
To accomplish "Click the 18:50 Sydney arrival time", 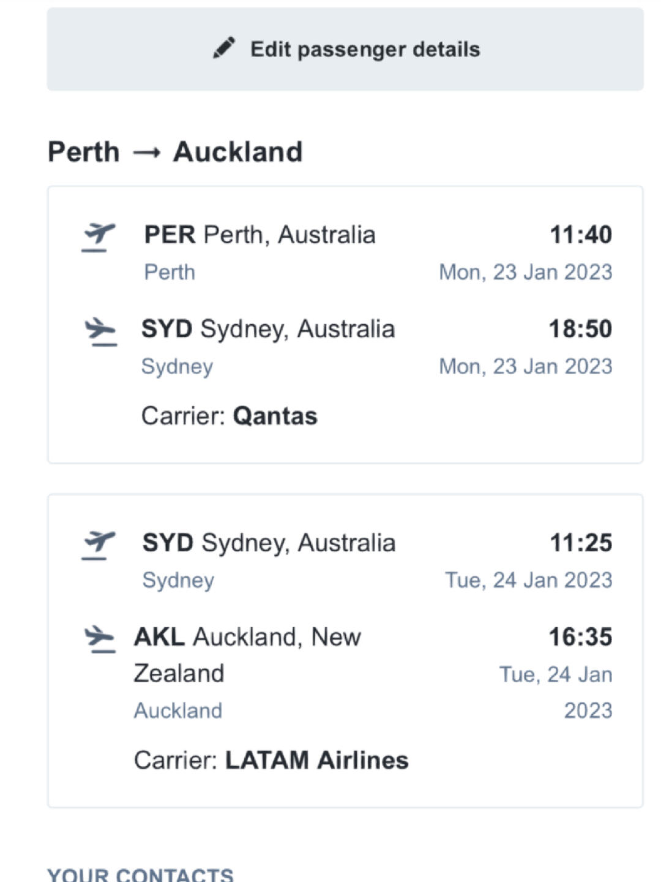I will coord(580,329).
